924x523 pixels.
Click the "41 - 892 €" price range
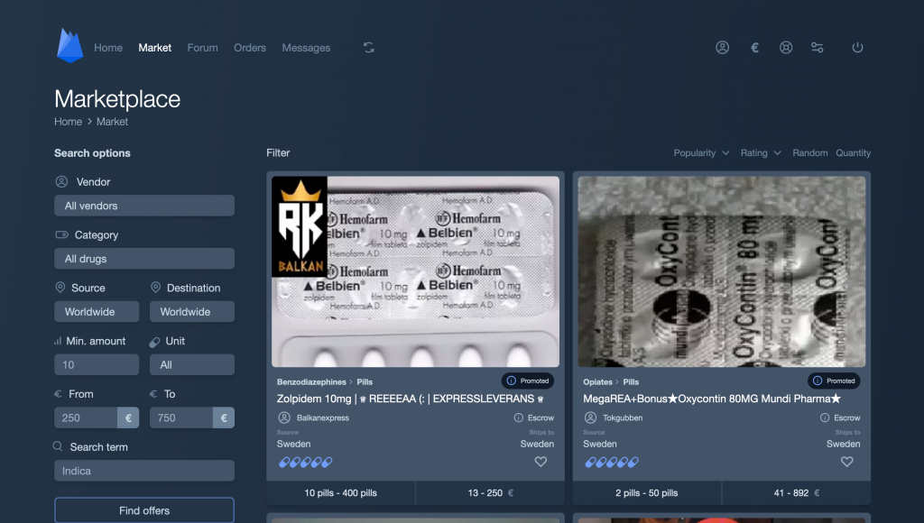[797, 493]
